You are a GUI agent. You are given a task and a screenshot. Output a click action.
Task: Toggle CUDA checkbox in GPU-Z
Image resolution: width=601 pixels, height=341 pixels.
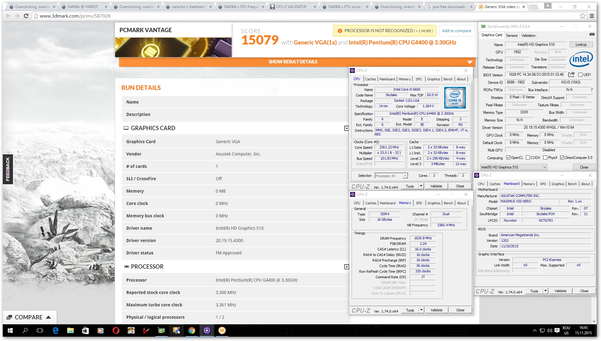pos(528,158)
